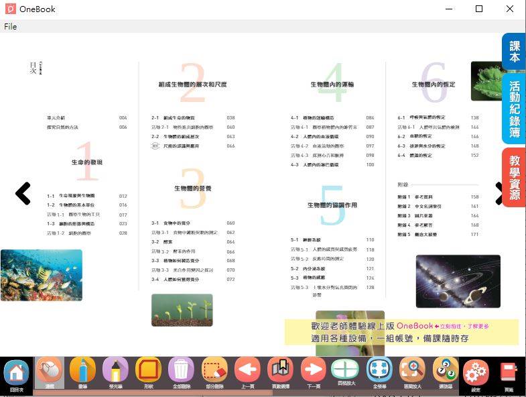Switch to the 課本 side tab
526x397 pixels.
514,52
